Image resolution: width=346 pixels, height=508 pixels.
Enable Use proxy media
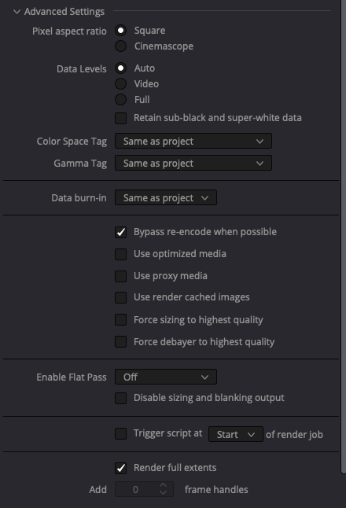click(121, 276)
